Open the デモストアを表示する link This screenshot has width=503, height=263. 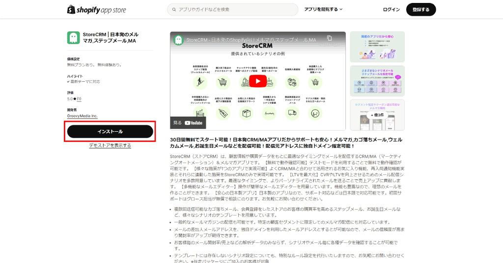[x=110, y=145]
